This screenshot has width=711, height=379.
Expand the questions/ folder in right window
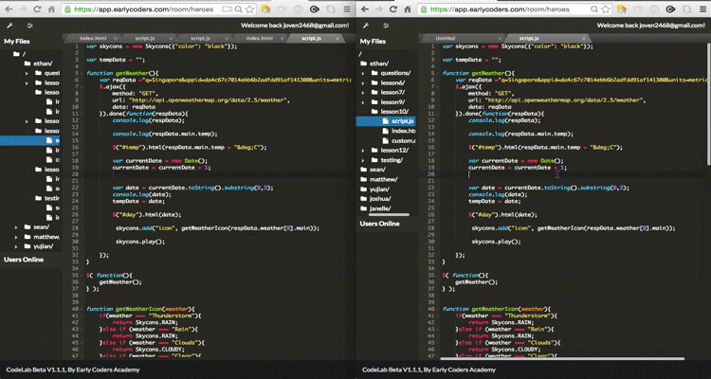[363, 73]
